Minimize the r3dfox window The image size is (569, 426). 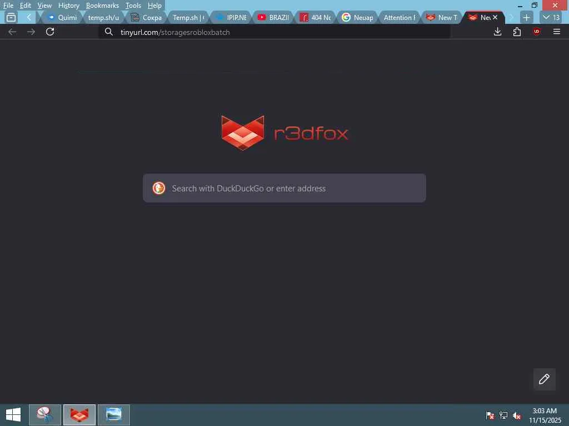pos(520,6)
